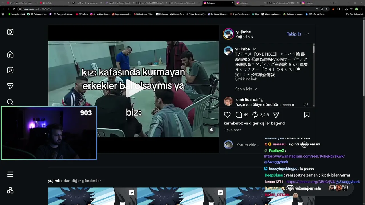Open the Excalidraw bookmark
The height and width of the screenshot is (205, 365).
[217, 14]
